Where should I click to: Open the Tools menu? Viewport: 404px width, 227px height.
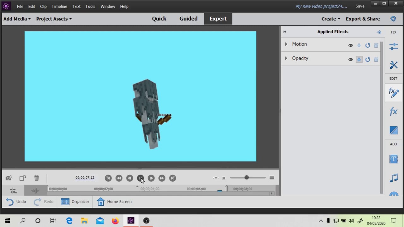(x=90, y=6)
